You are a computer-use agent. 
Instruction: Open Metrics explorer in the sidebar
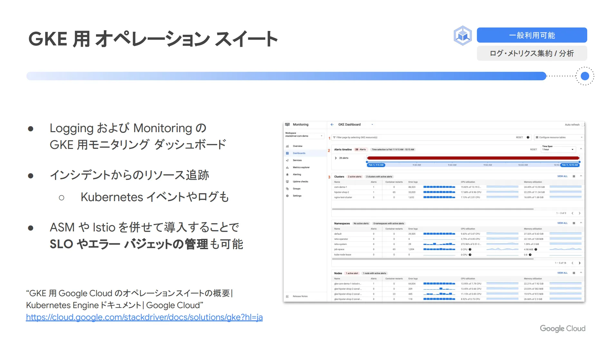[301, 167]
